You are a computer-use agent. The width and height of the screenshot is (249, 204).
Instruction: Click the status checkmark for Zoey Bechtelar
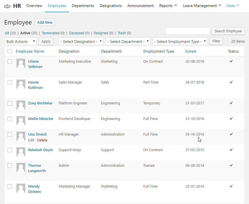tap(231, 103)
